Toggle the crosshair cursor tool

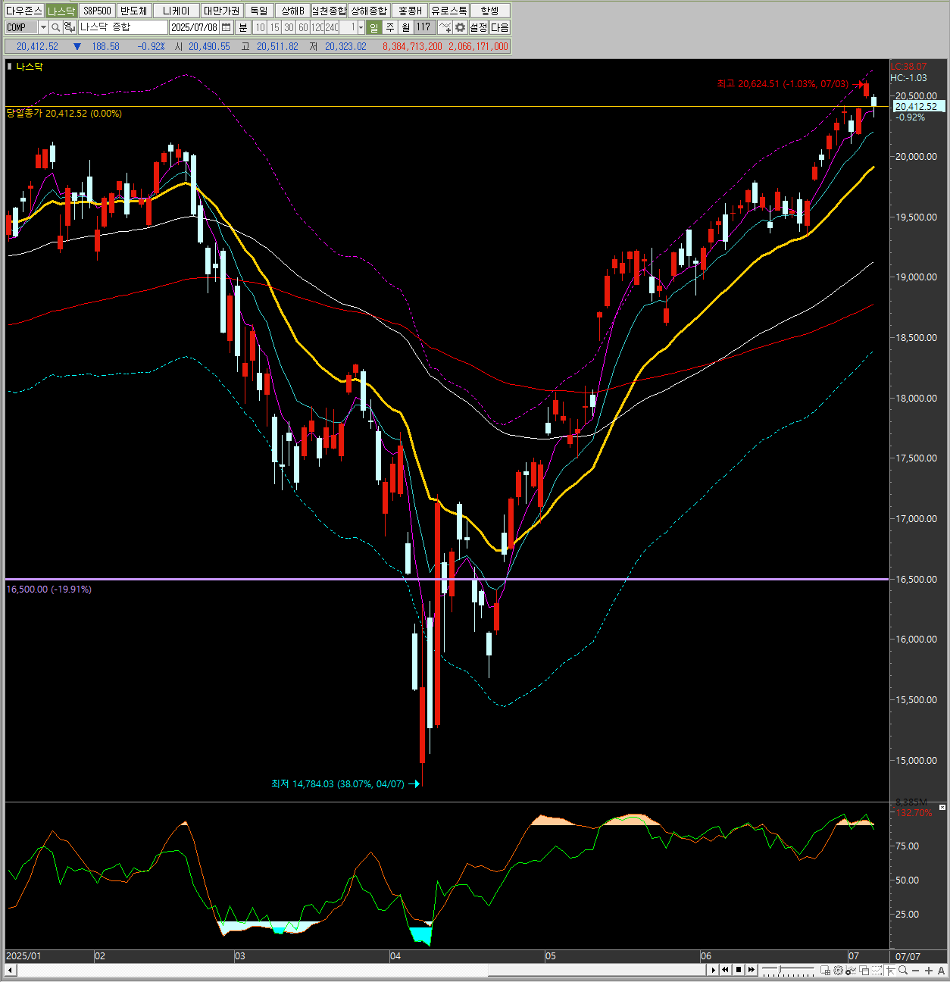point(890,970)
